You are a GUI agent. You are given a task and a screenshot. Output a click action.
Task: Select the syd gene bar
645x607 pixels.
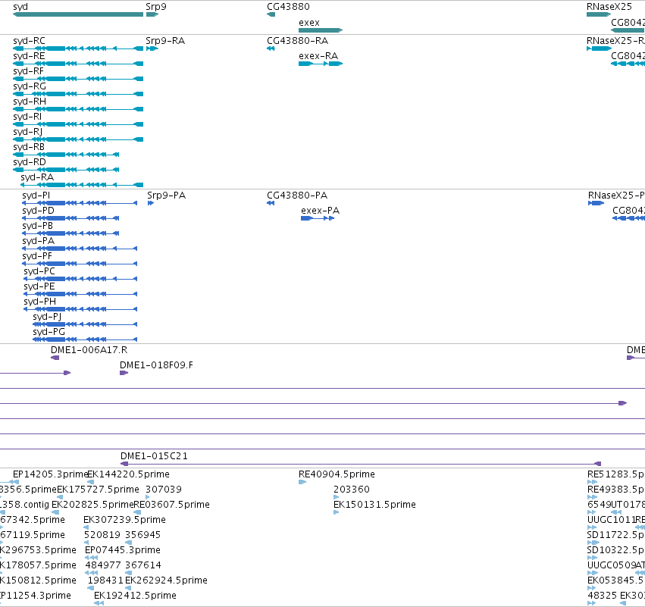tap(78, 14)
